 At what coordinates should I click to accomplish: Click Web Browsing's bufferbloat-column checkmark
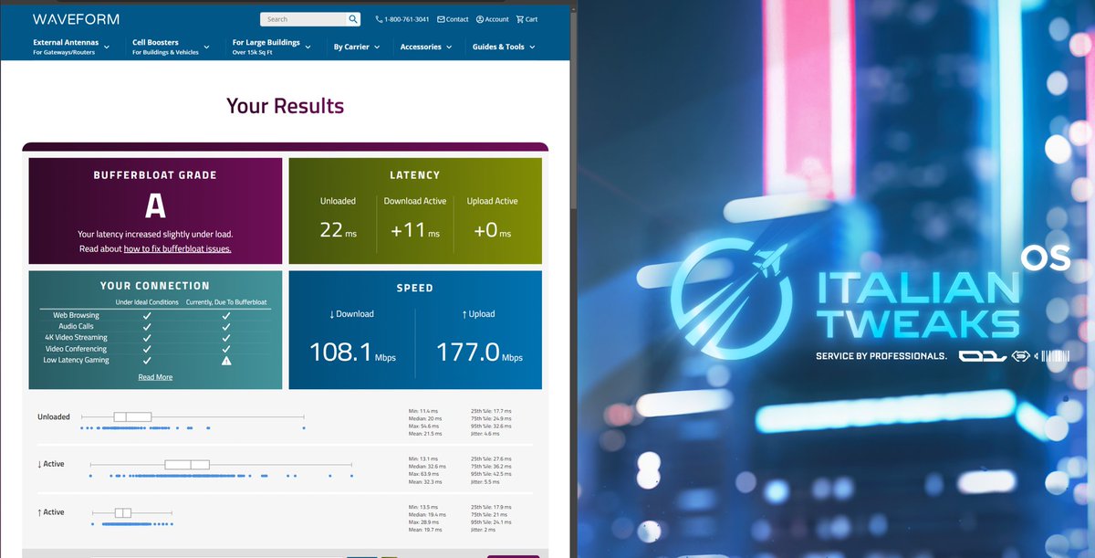coord(226,315)
